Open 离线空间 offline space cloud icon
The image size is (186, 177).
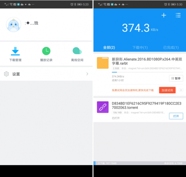[77, 51]
